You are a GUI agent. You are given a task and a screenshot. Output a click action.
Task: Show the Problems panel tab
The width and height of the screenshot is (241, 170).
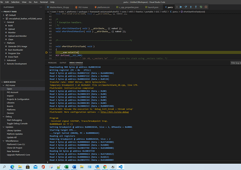pos(52,63)
